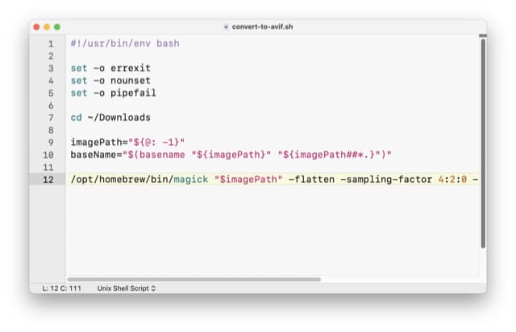Click baseName= variable on line 10
This screenshot has height=332, width=516.
97,155
